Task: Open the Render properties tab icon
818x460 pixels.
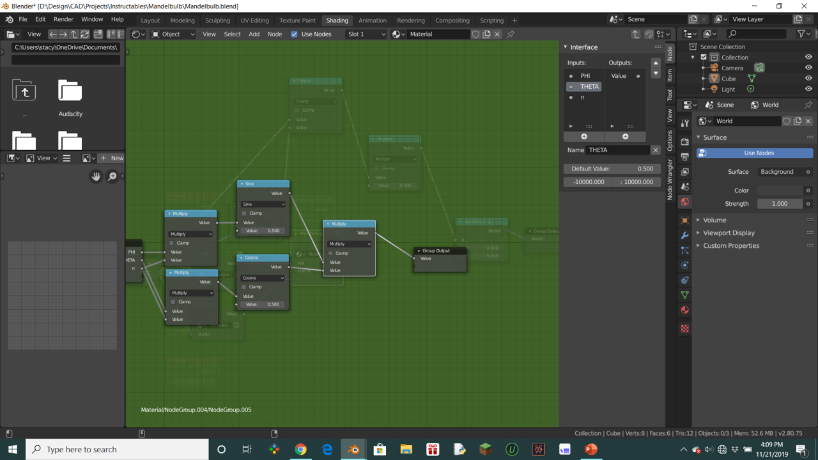Action: point(685,141)
